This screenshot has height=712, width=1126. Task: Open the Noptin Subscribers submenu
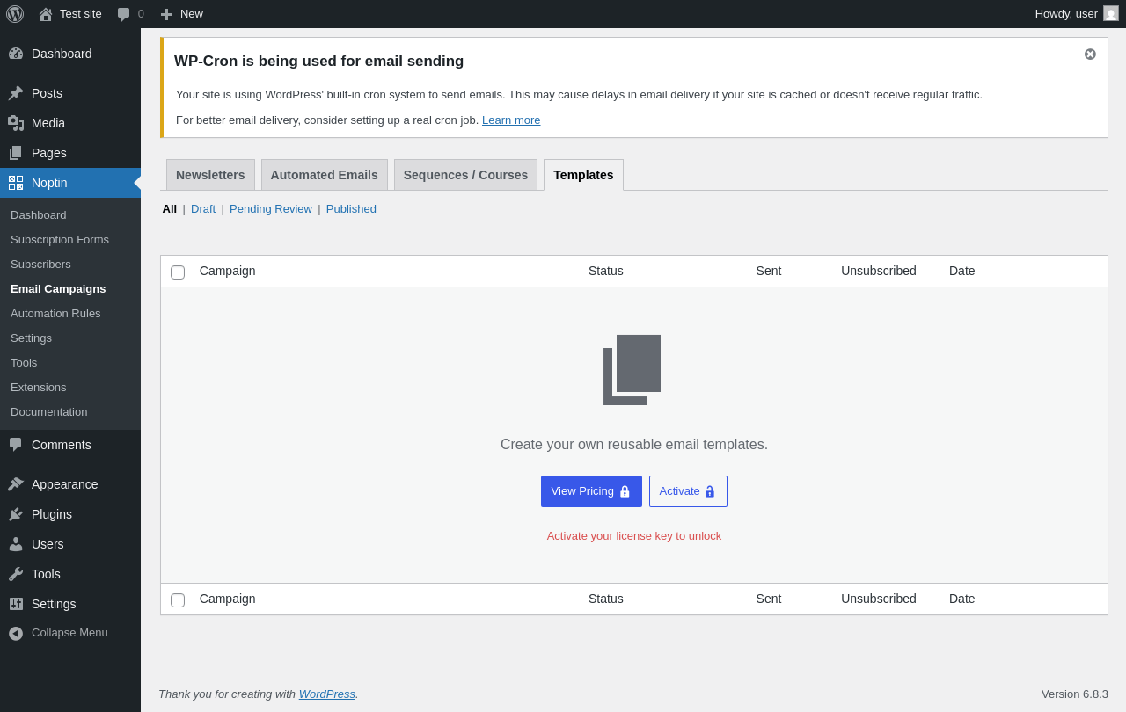[40, 265]
